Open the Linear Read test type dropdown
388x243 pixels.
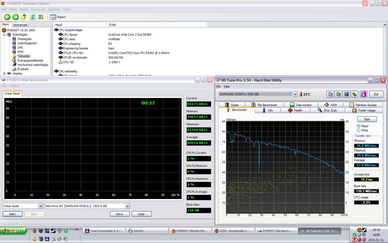pos(40,206)
